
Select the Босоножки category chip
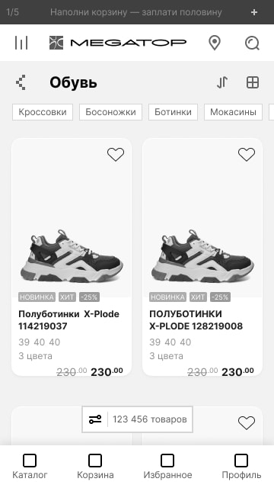pyautogui.click(x=110, y=112)
